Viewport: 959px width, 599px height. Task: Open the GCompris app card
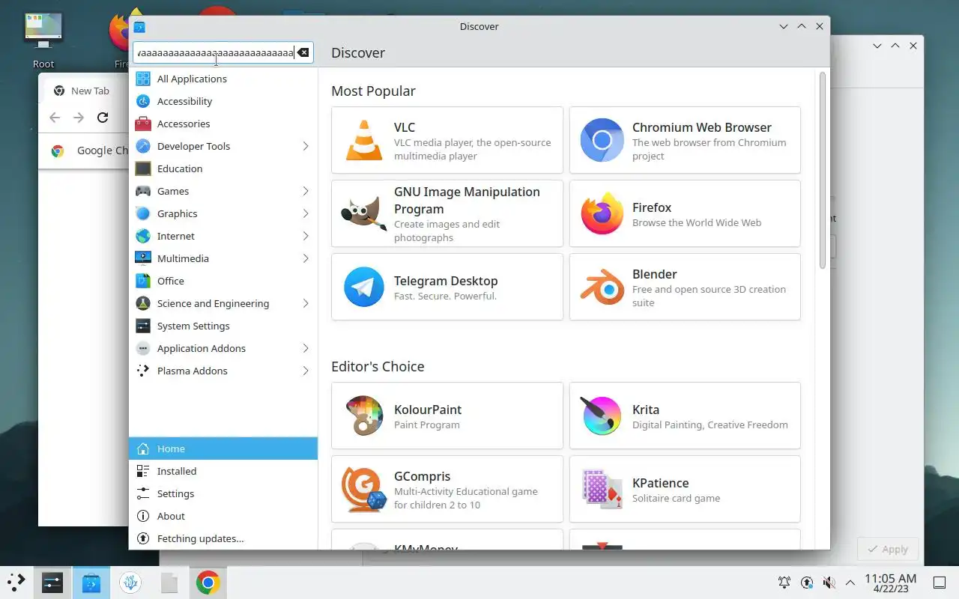click(x=447, y=489)
